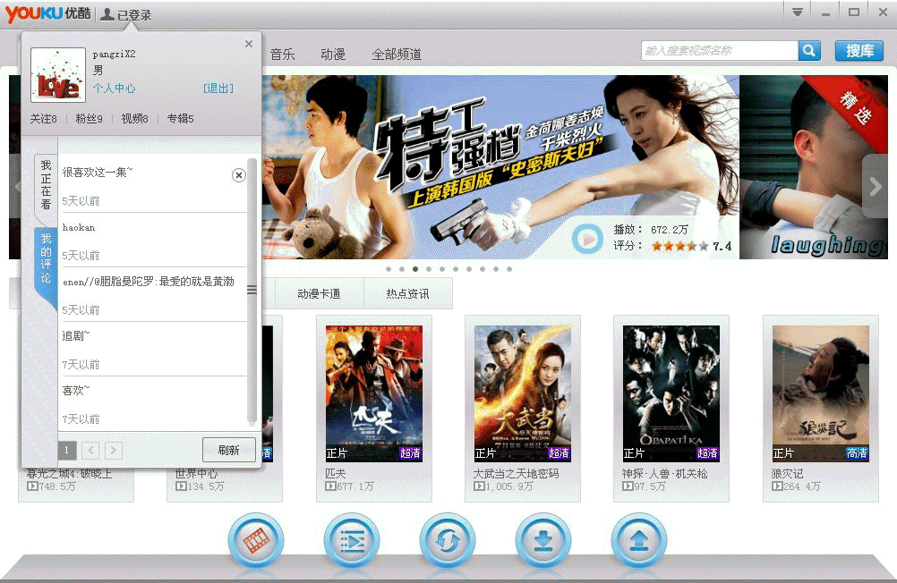This screenshot has width=897, height=583.
Task: Switch to 我的评论 side tab
Action: pyautogui.click(x=46, y=258)
